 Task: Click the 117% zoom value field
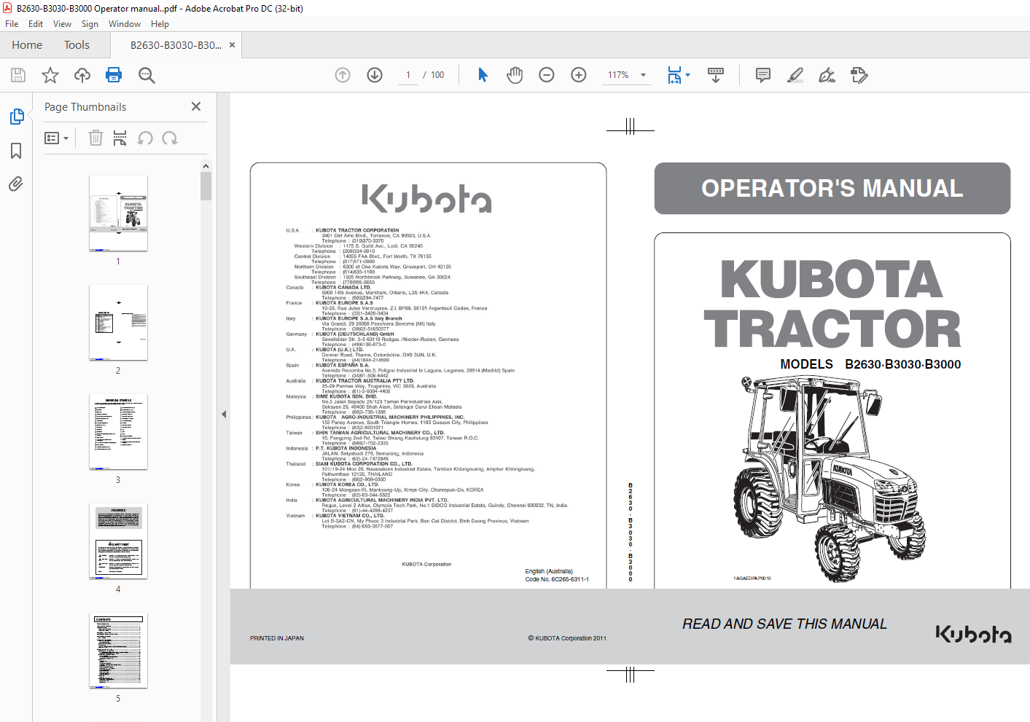point(618,75)
